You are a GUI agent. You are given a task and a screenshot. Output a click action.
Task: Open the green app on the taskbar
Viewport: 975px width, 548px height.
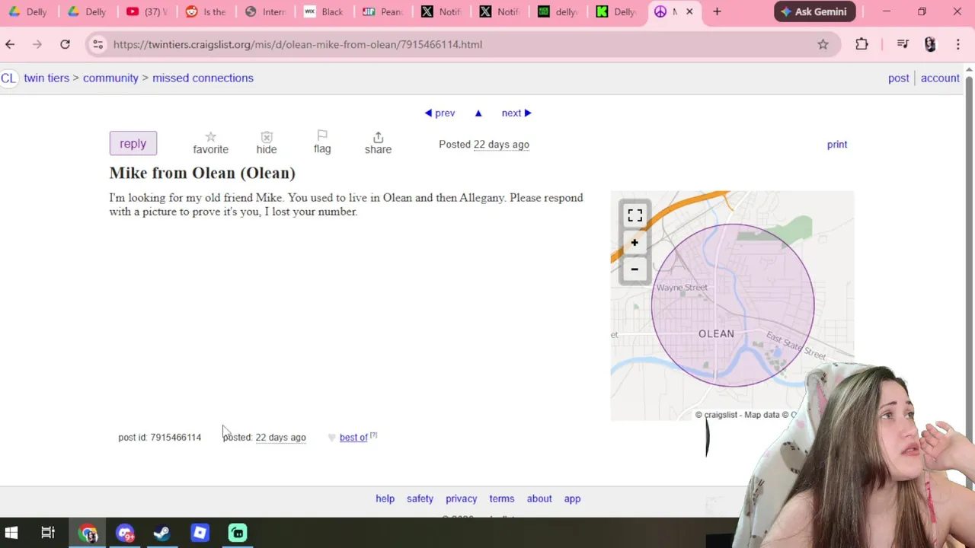coord(238,533)
